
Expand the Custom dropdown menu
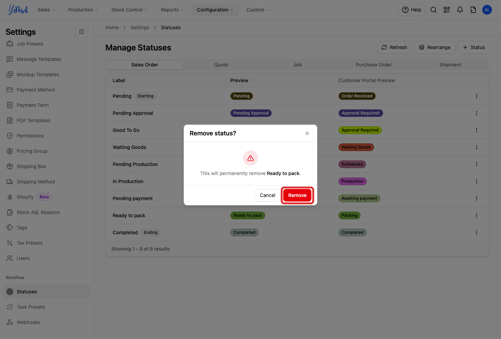[x=258, y=10]
